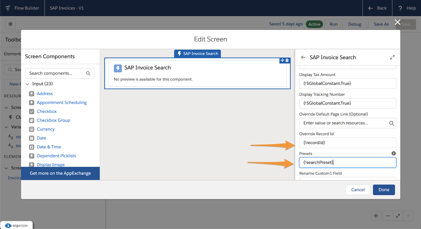Go back from SAP Invoice Search properties
Screen dimensions: 421x229
point(303,57)
